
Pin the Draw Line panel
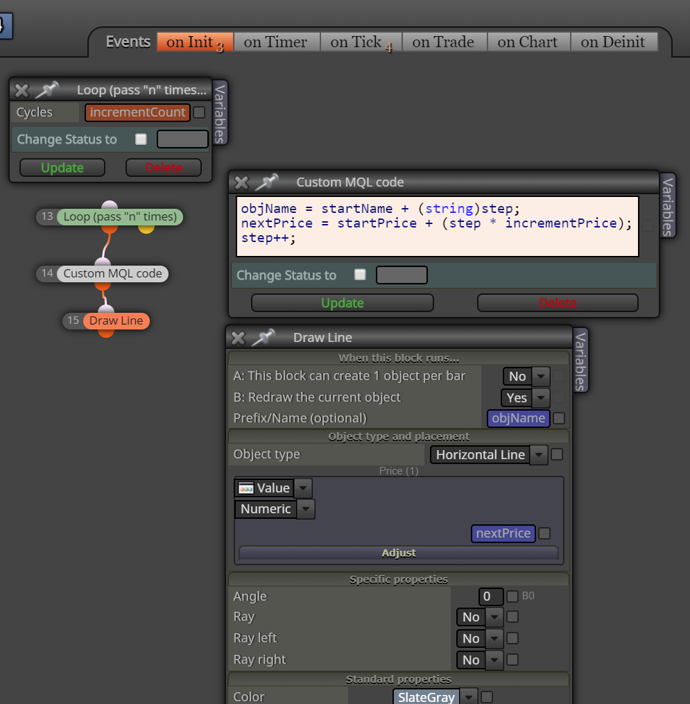(x=264, y=337)
